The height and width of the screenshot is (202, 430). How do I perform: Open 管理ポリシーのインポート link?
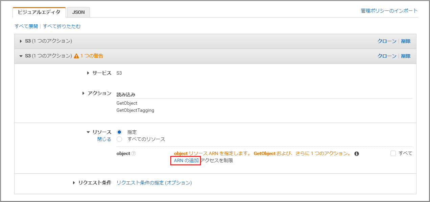(389, 11)
